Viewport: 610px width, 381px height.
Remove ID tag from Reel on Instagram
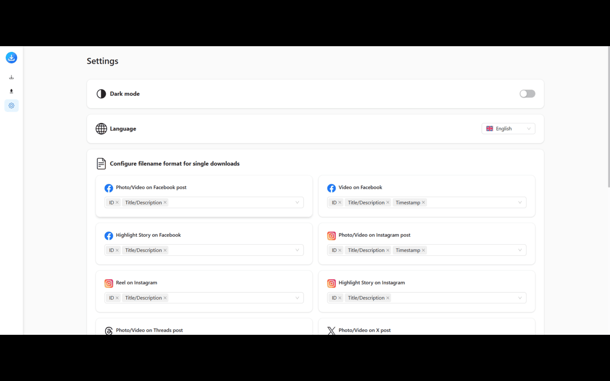[x=117, y=298]
